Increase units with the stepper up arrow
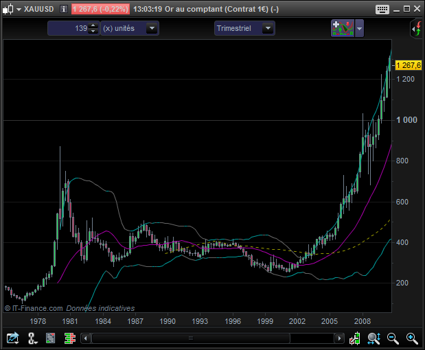The height and width of the screenshot is (350, 425). point(94,25)
